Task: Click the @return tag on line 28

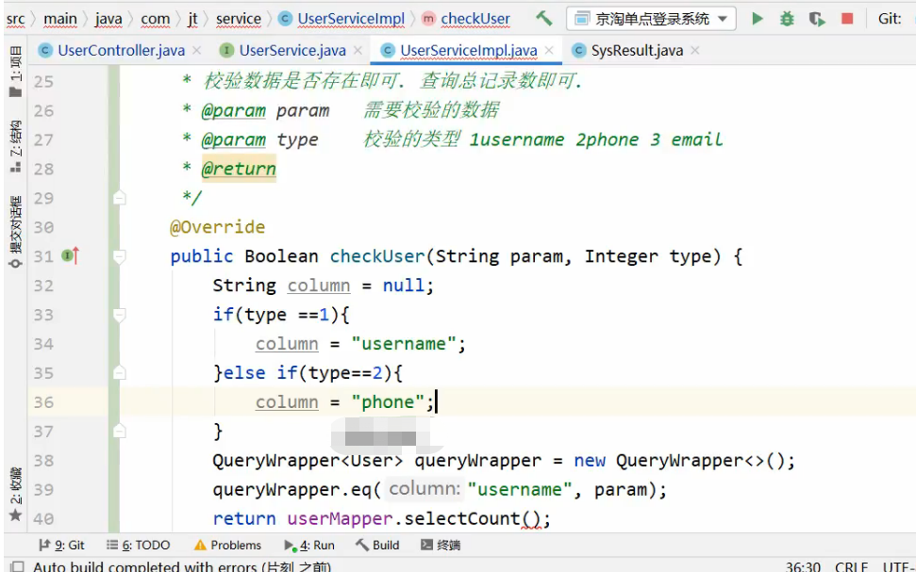Action: pyautogui.click(x=239, y=169)
